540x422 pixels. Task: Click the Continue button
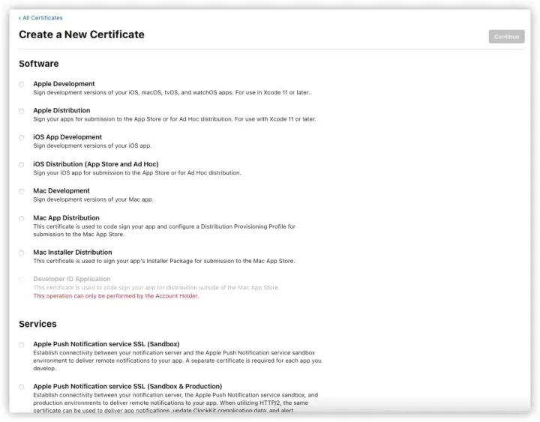point(506,37)
